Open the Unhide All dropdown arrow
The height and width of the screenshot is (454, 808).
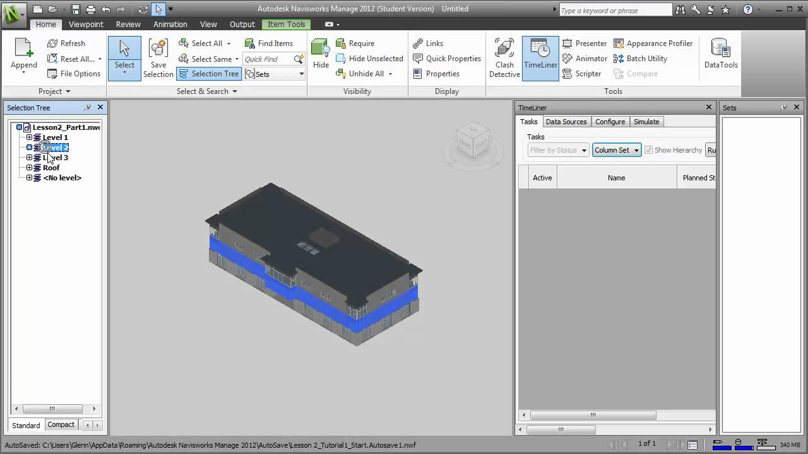point(390,74)
